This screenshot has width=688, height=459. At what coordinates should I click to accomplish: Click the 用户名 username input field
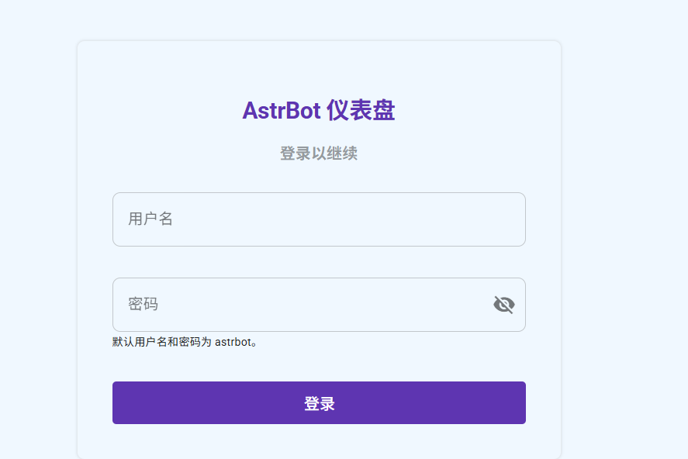click(x=319, y=219)
